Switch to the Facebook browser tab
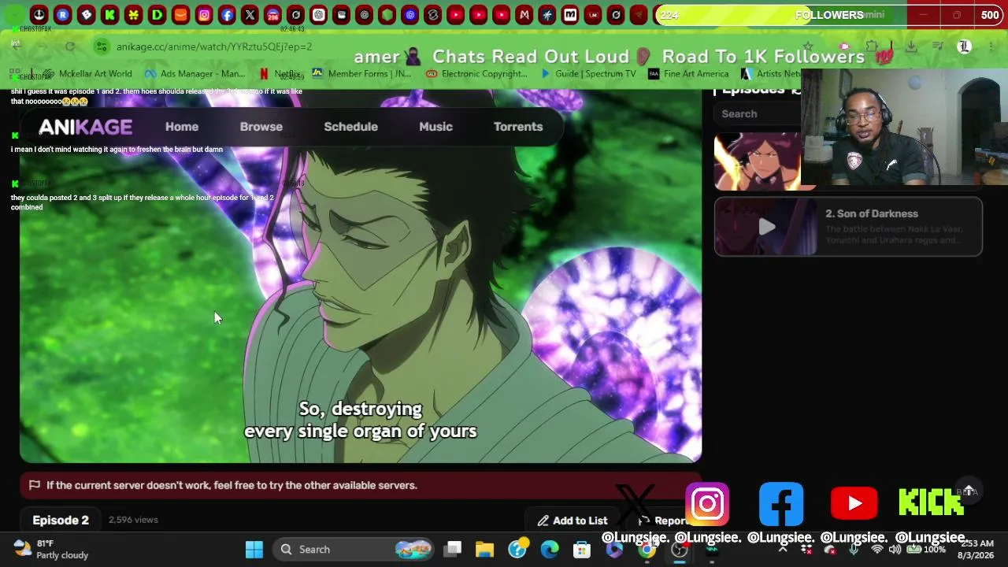The width and height of the screenshot is (1008, 567). click(x=227, y=15)
